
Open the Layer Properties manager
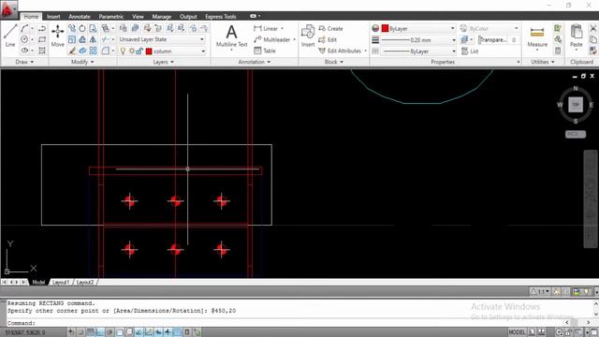click(x=123, y=28)
